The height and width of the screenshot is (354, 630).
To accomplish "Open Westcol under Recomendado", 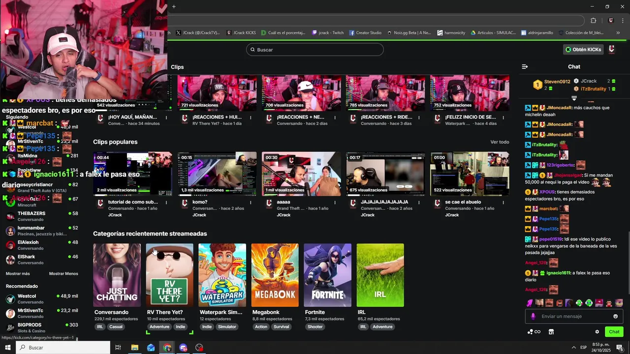I will (42, 299).
